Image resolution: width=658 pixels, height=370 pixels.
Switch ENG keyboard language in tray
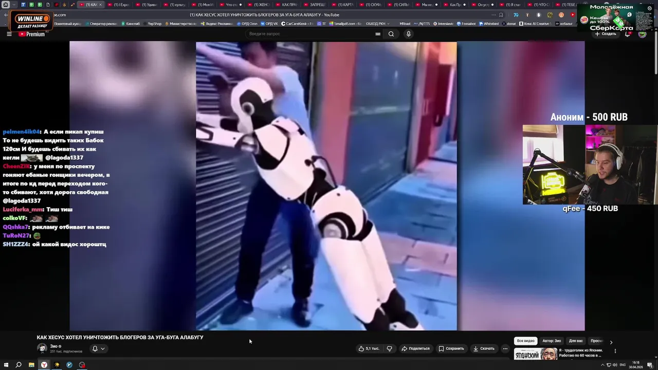pyautogui.click(x=623, y=365)
